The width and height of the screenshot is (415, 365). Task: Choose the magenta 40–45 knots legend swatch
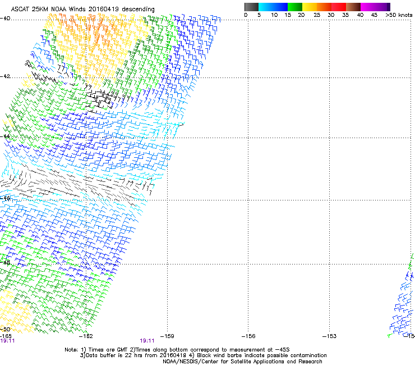coord(368,7)
